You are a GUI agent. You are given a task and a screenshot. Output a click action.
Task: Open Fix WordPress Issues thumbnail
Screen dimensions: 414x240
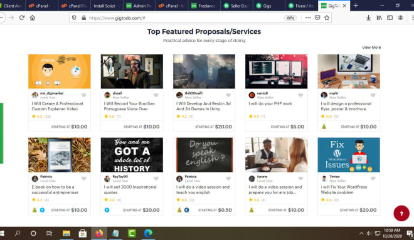coord(349,155)
